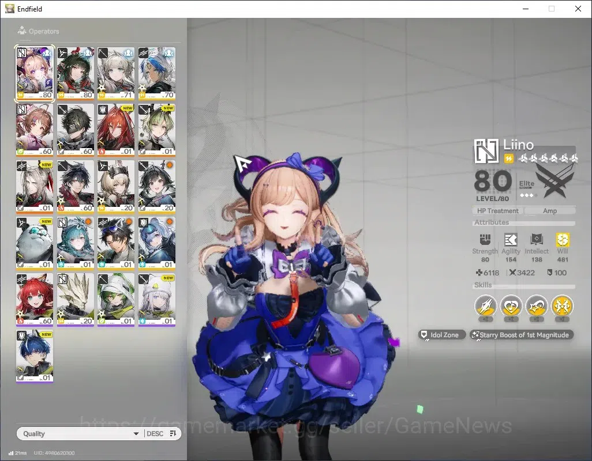Select the green-haired level 80 operator card

[x=76, y=74]
